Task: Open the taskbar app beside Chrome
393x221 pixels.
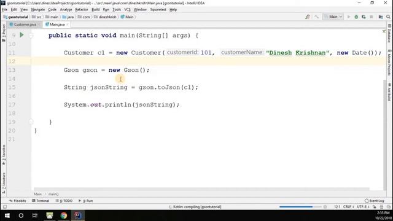Action: [50, 215]
